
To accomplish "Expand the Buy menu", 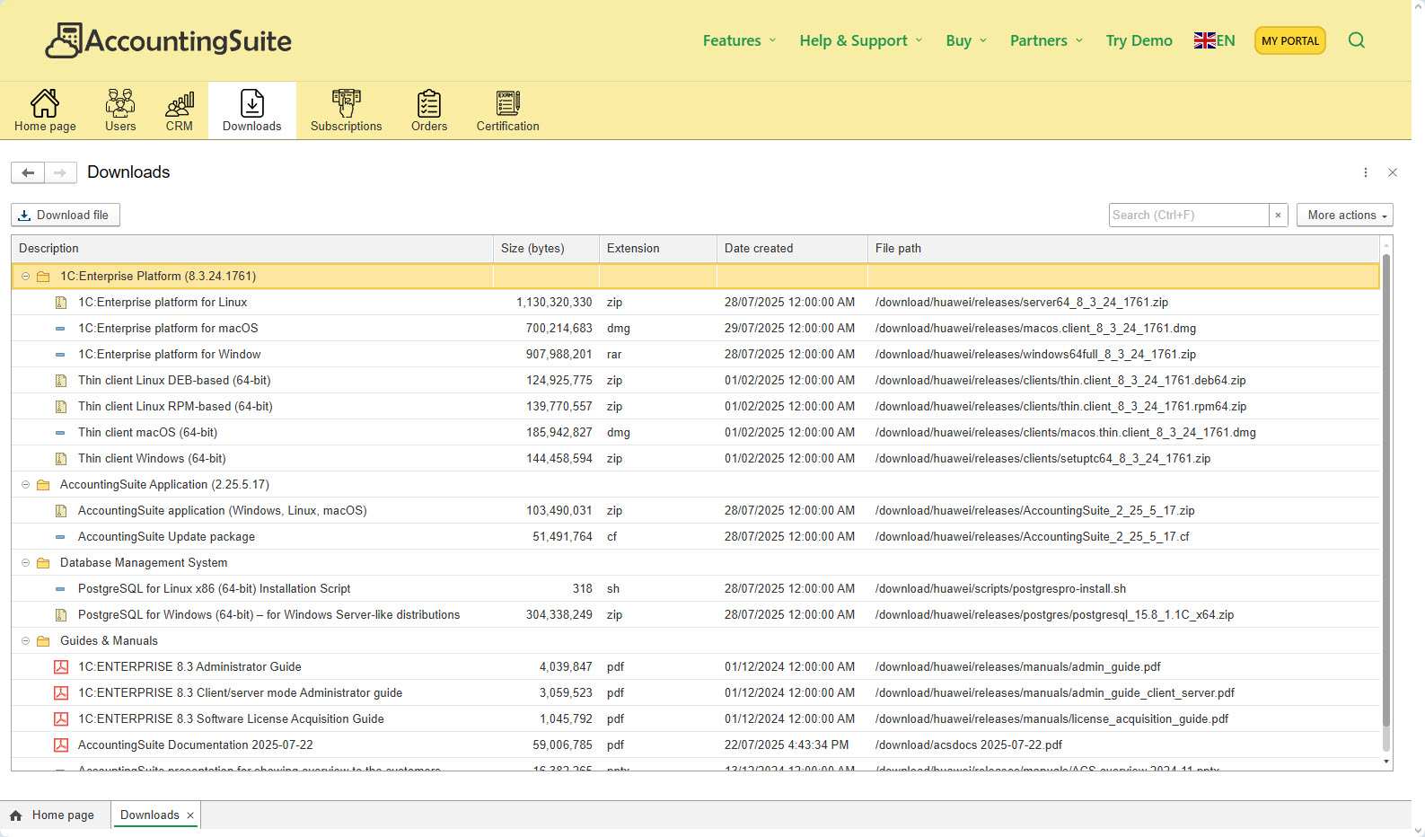I will point(966,40).
